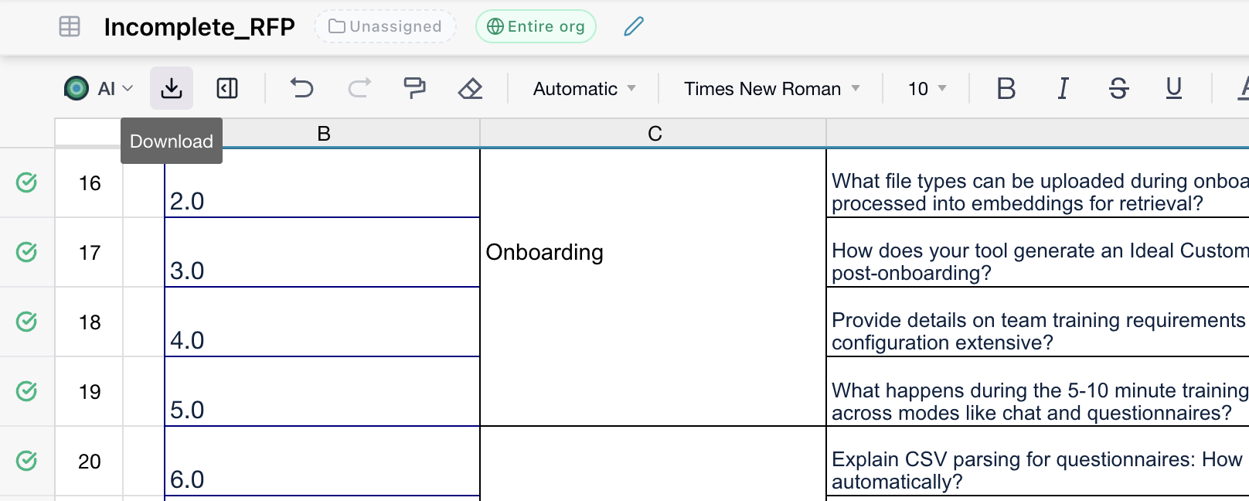The width and height of the screenshot is (1249, 501).
Task: Open the Unassigned folder tag
Action: 385,26
